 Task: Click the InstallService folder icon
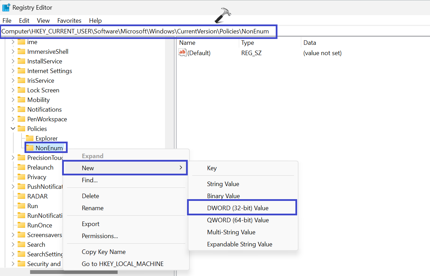tap(22, 61)
